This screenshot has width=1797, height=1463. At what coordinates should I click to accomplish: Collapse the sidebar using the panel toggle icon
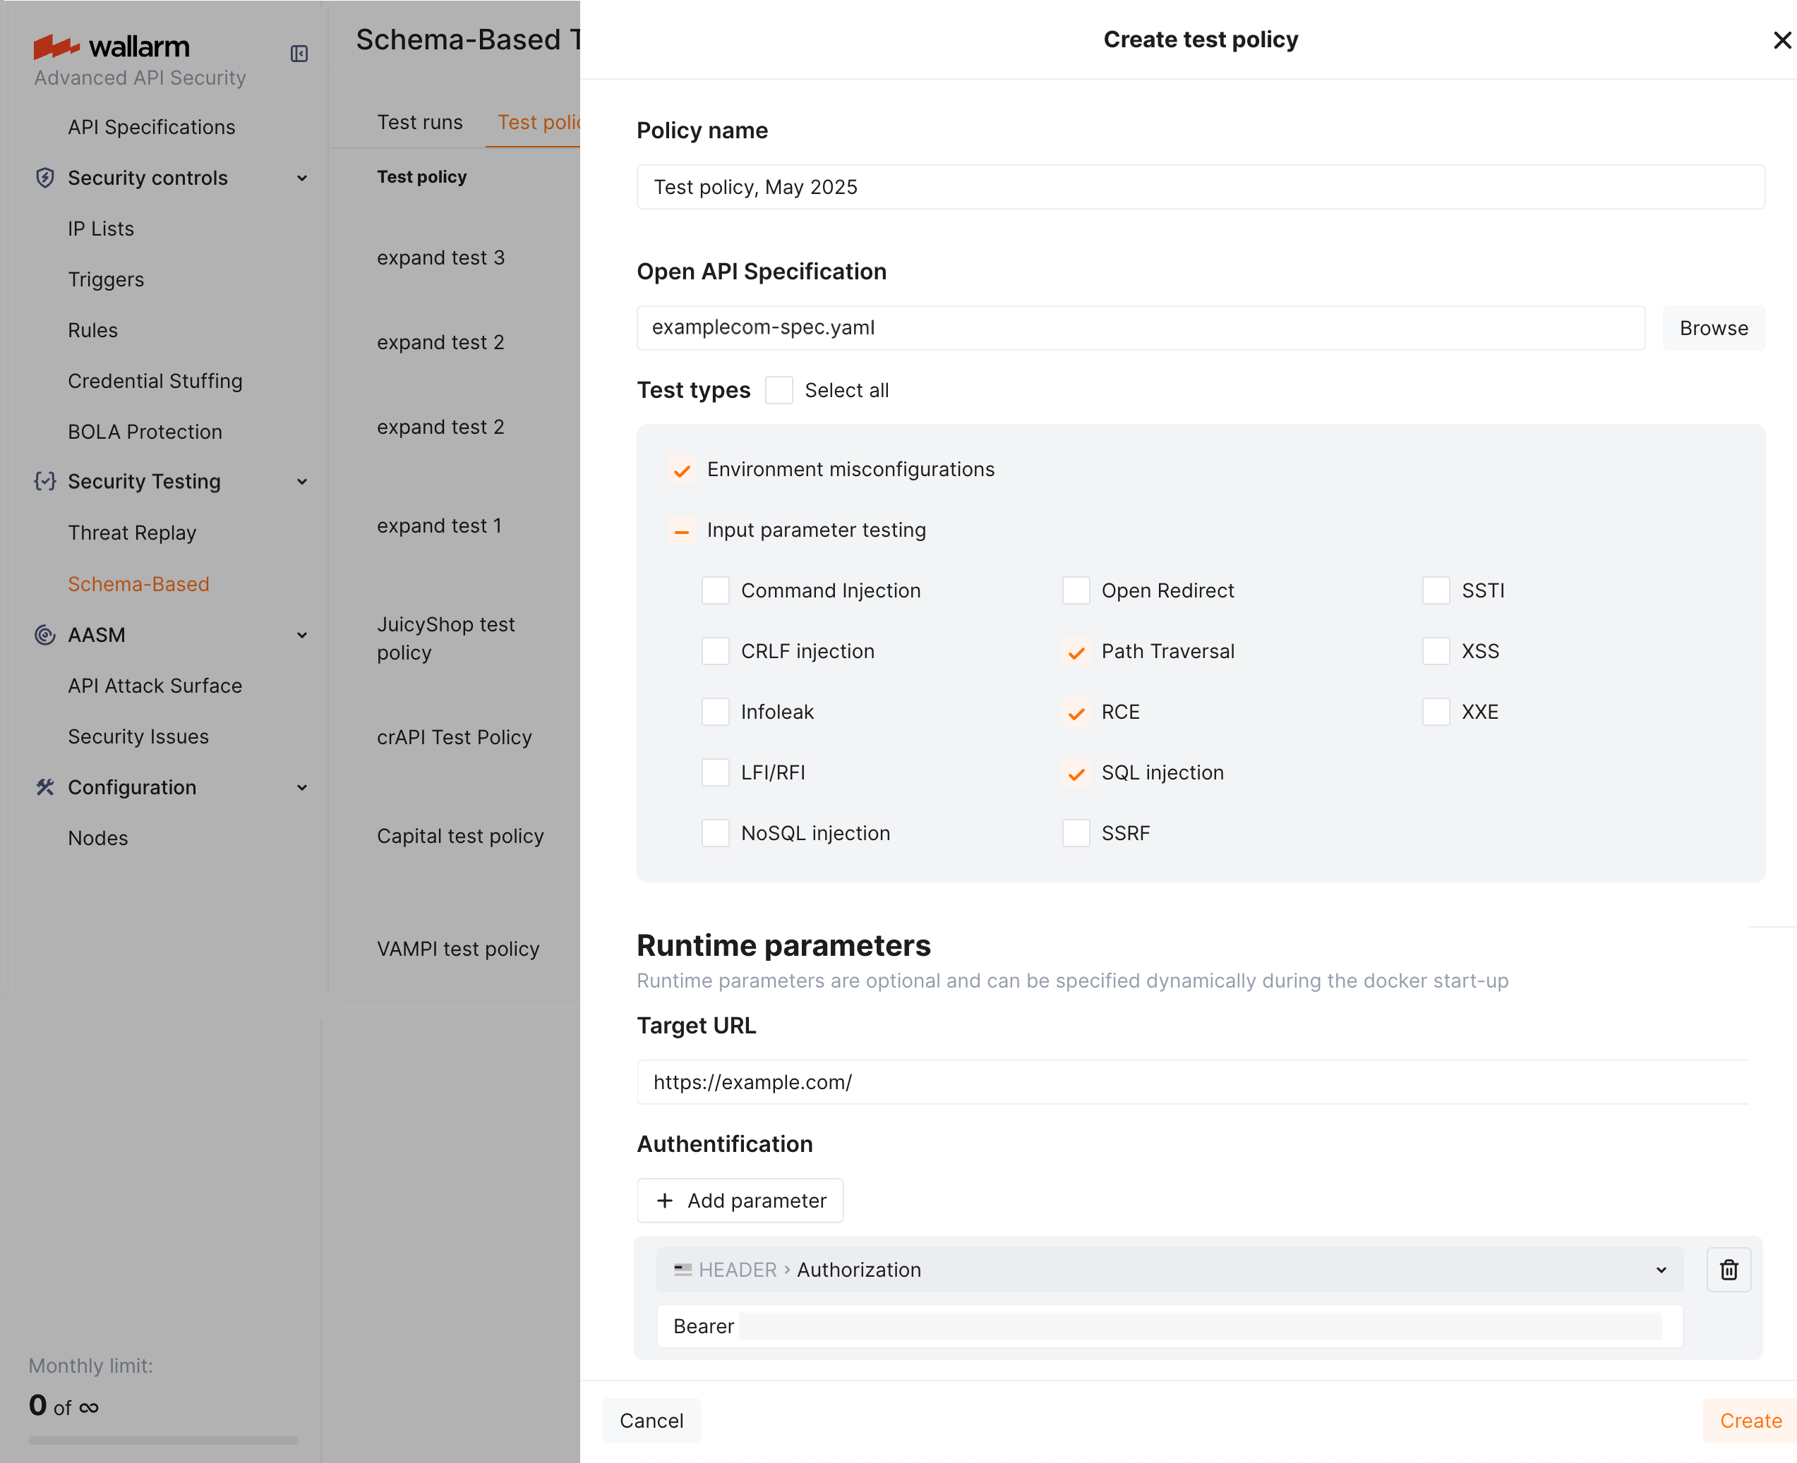[x=299, y=53]
